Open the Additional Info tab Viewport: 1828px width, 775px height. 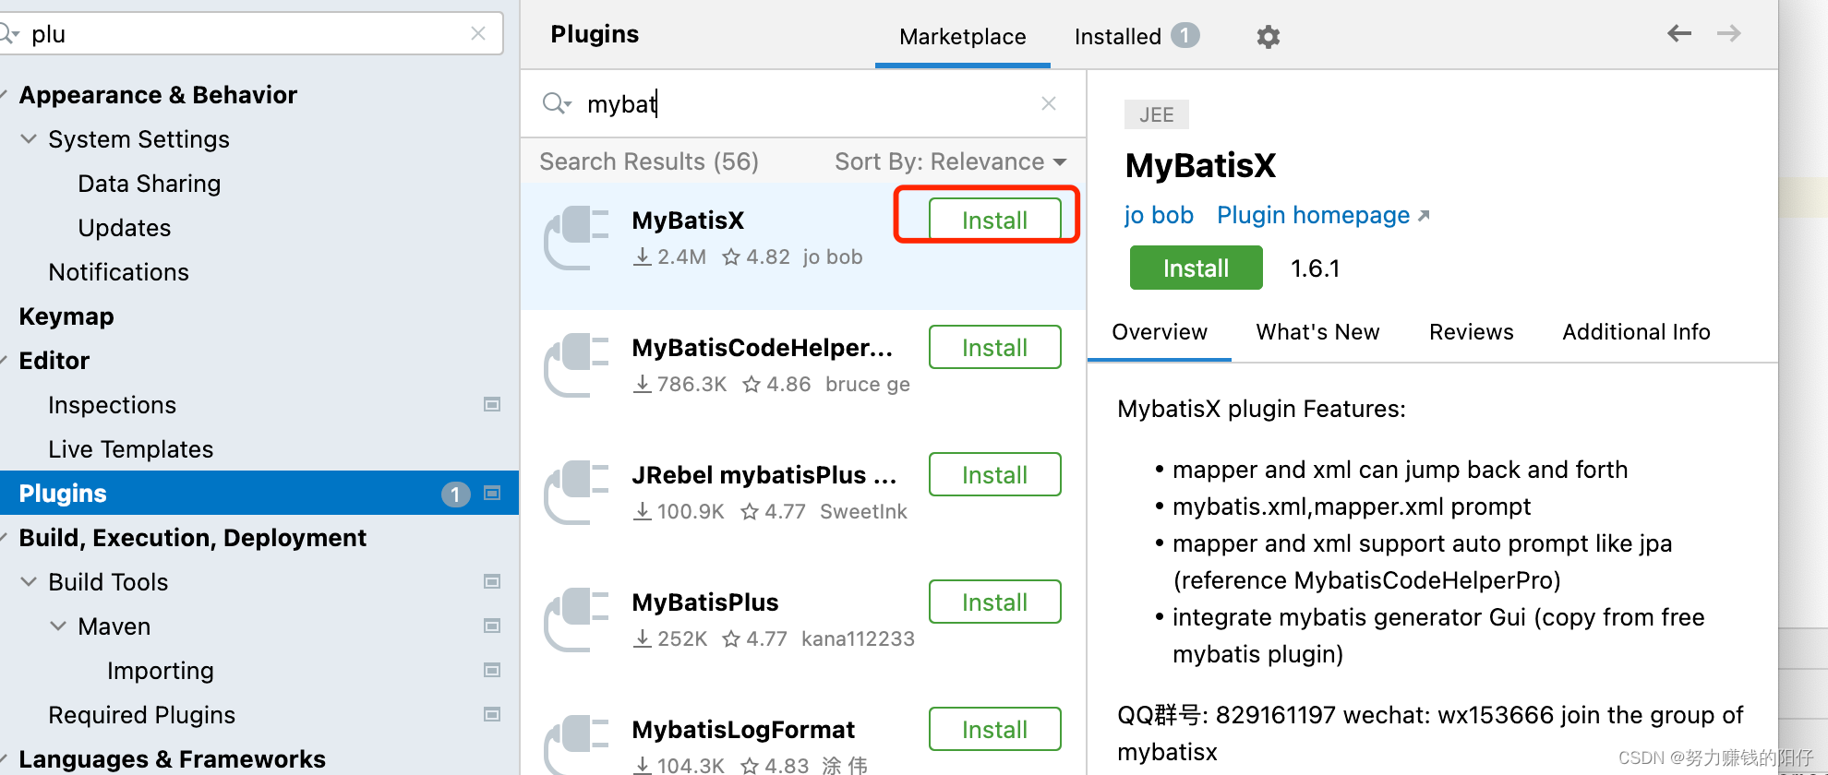1636,332
